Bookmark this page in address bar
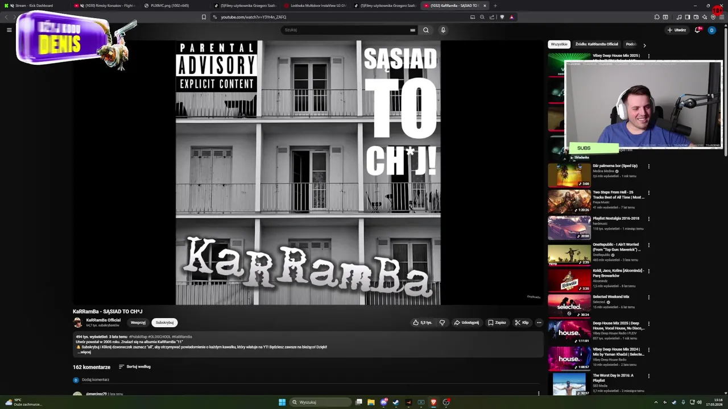The image size is (728, 409). 204,17
